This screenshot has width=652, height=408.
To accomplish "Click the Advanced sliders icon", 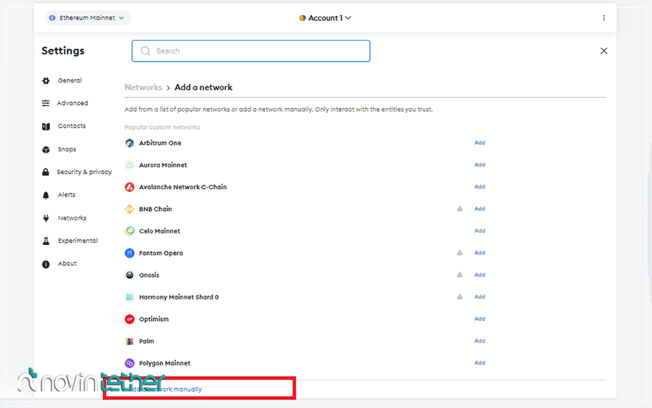I will point(46,103).
